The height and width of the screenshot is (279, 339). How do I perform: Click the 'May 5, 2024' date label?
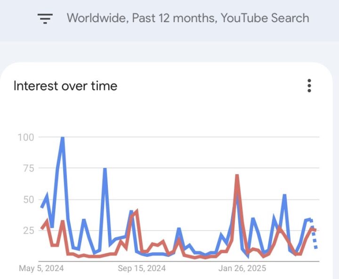[41, 268]
